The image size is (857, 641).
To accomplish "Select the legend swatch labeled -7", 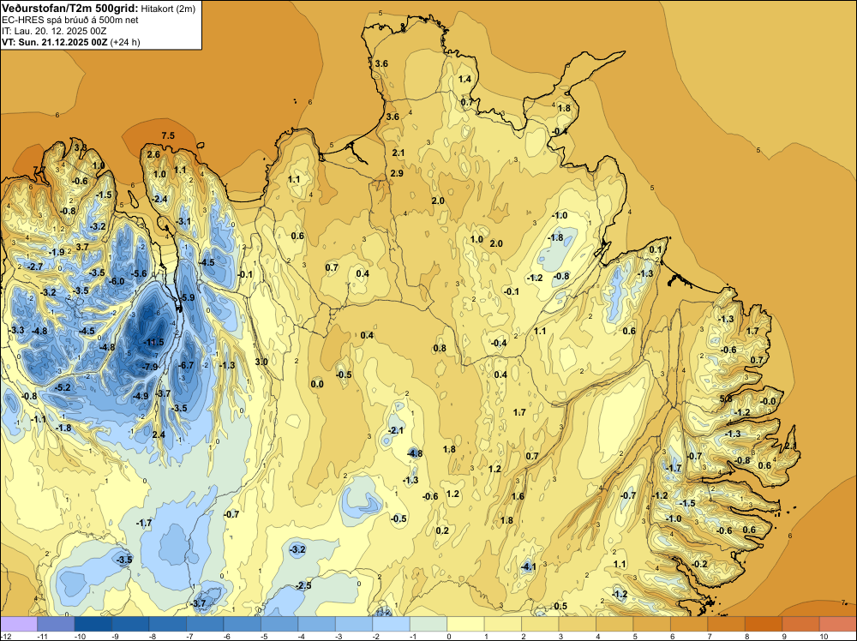I will click(205, 624).
